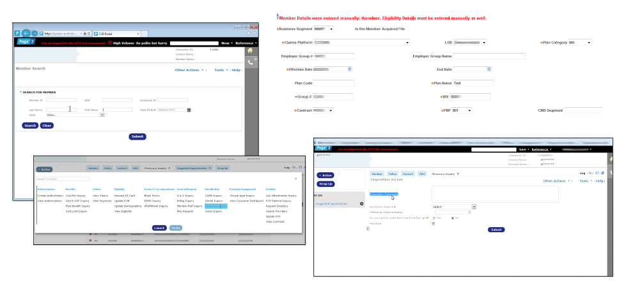Open the PBP dropdown showing 801

(462, 111)
